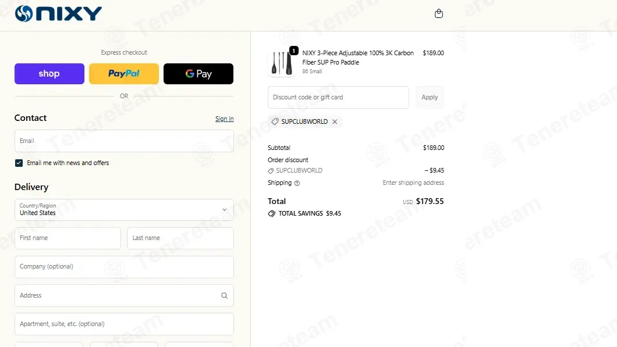The image size is (617, 347).
Task: Click the Enter shipping address text
Action: 413,183
